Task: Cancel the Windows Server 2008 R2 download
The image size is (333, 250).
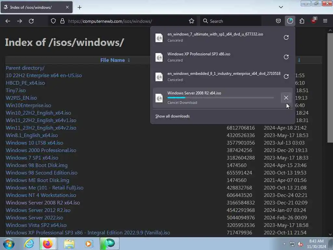Action: pyautogui.click(x=286, y=98)
